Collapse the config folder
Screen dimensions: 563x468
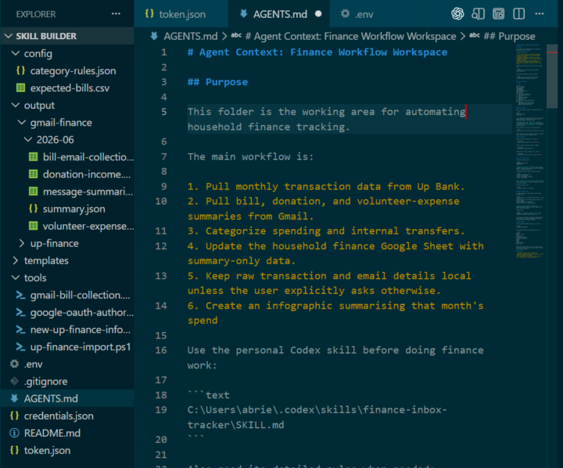click(x=16, y=53)
